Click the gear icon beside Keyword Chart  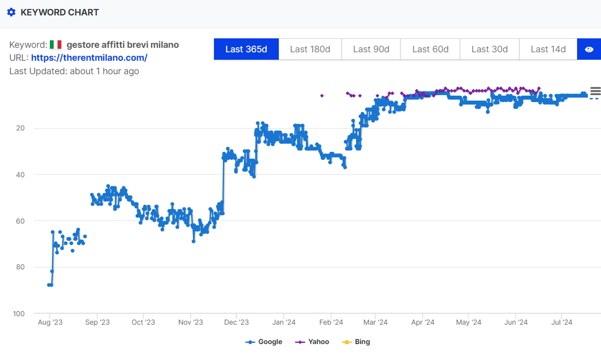pos(11,12)
